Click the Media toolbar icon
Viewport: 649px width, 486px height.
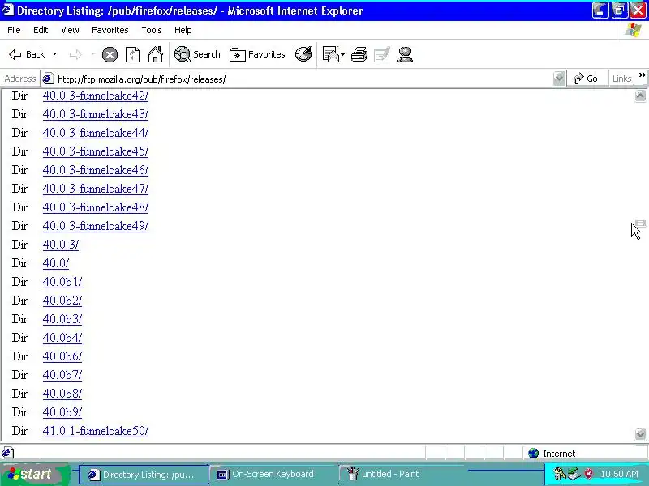(303, 54)
